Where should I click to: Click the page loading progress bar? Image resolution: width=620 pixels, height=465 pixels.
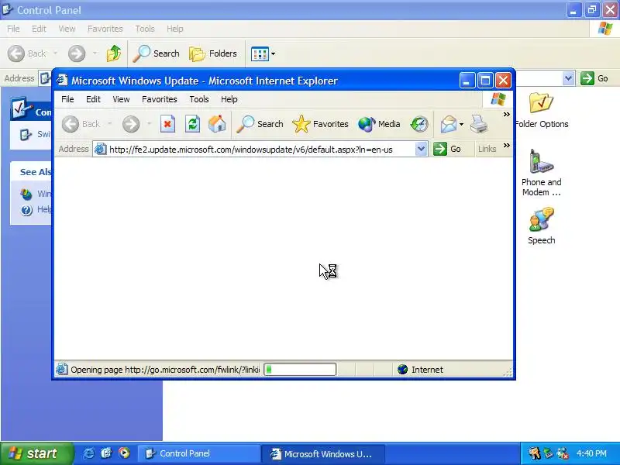coord(300,370)
